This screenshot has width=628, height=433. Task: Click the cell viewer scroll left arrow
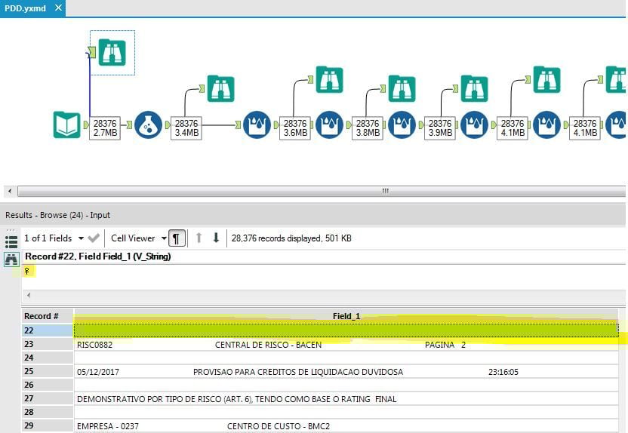(29, 296)
